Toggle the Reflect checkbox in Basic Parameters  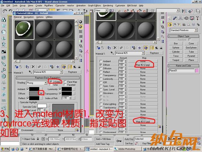point(28,98)
